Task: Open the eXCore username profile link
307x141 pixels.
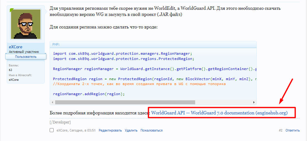Action: coord(15,47)
